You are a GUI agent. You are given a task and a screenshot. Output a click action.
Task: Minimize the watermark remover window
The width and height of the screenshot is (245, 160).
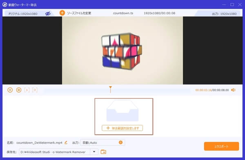(224, 4)
